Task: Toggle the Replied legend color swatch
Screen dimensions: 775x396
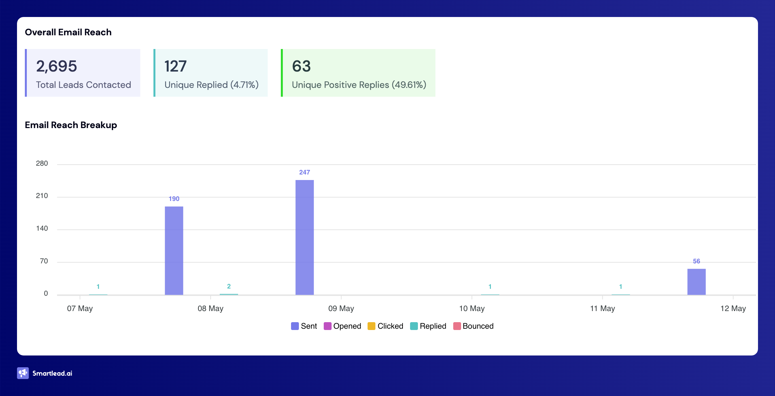Action: [414, 326]
